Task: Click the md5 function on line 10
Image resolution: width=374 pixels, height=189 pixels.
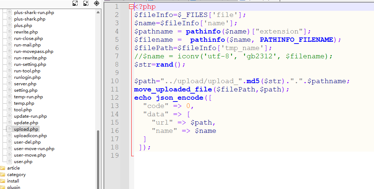Action: (253, 81)
